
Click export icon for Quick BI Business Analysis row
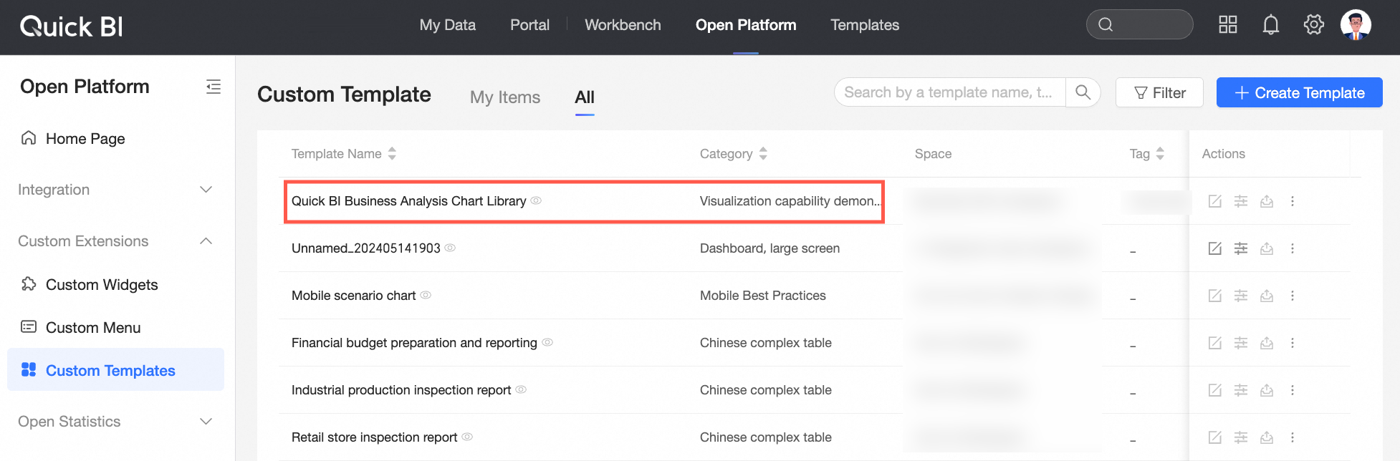(x=1267, y=201)
